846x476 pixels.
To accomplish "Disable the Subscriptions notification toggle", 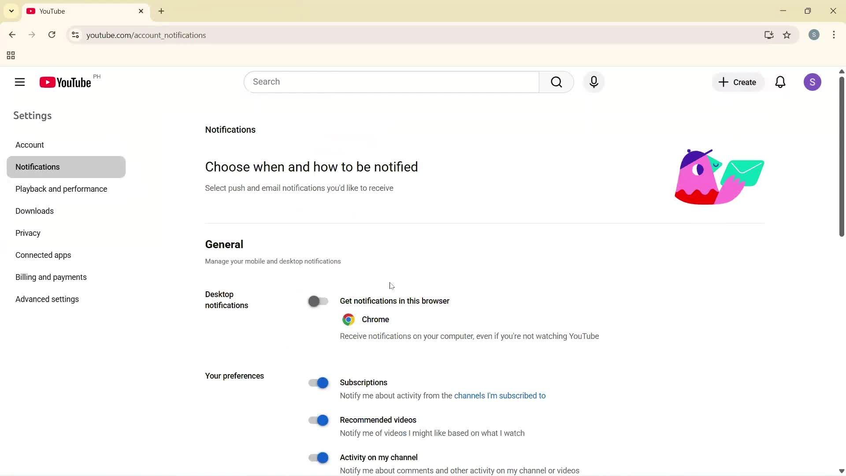I will pos(318,383).
